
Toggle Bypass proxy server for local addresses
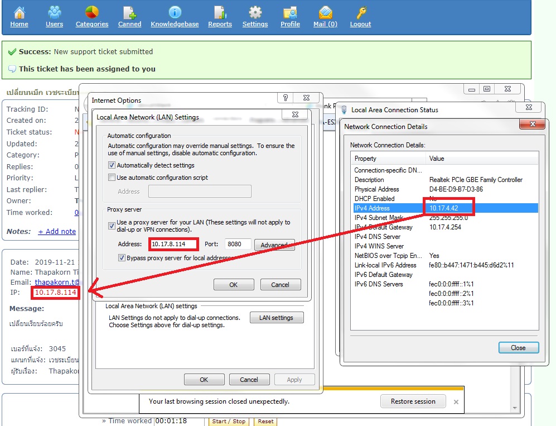[x=122, y=258]
